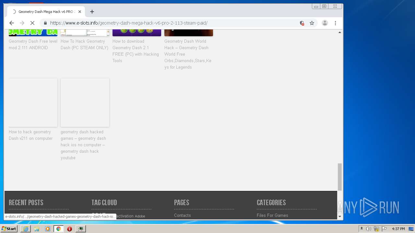Open the Contacts page link
This screenshot has width=415, height=233.
tap(183, 215)
